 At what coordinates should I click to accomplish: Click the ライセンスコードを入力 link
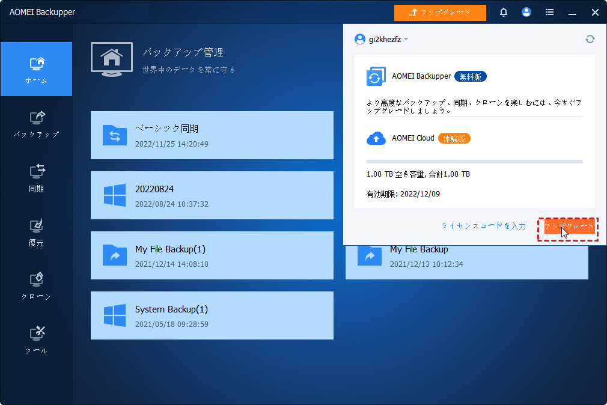pos(484,226)
